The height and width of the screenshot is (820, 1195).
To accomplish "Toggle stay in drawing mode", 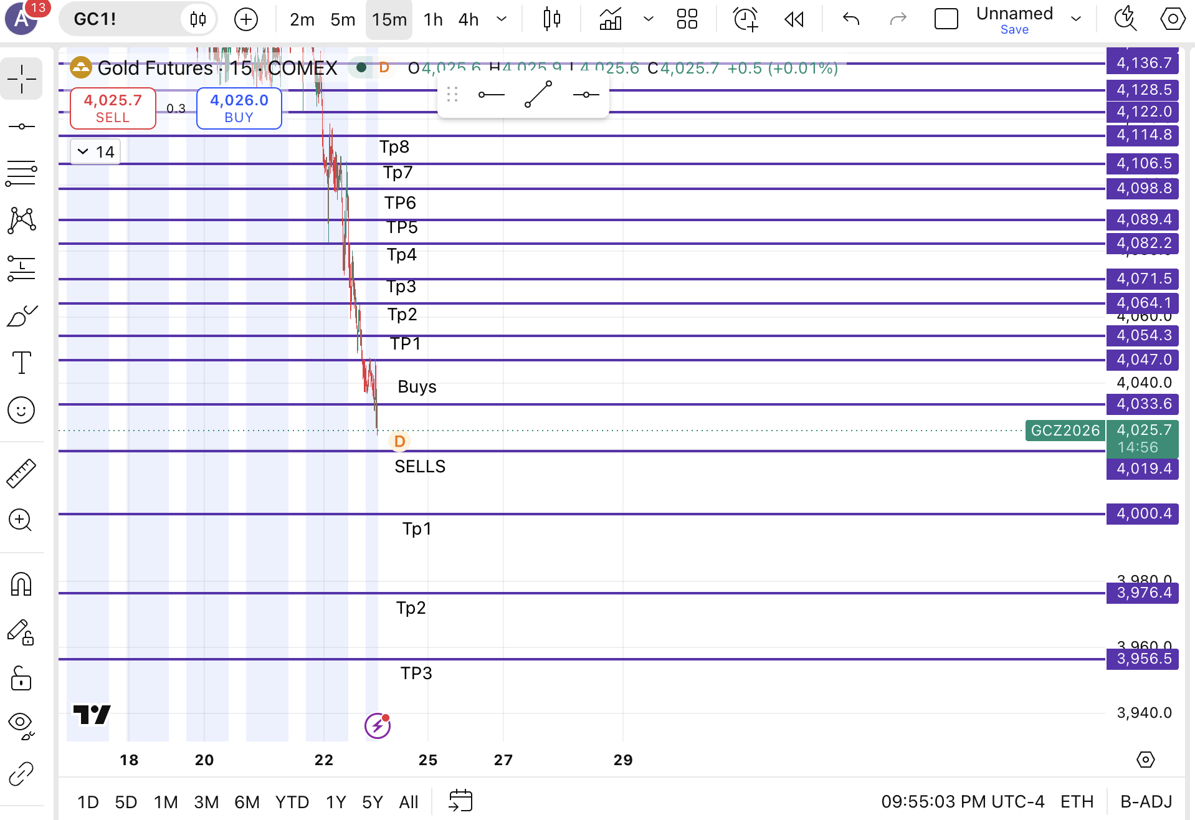I will coord(21,632).
